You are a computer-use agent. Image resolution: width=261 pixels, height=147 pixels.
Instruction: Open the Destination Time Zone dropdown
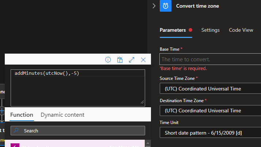(x=210, y=111)
